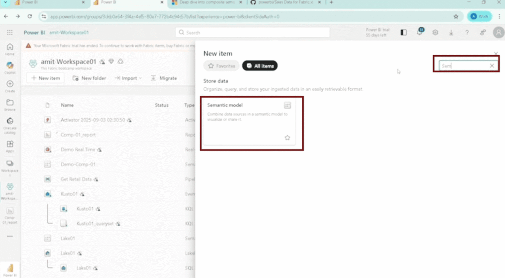Image resolution: width=505 pixels, height=278 pixels.
Task: Open the Help question mark
Action: [x=467, y=33]
